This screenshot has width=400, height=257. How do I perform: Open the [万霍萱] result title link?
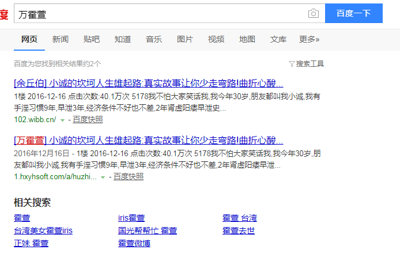149,140
